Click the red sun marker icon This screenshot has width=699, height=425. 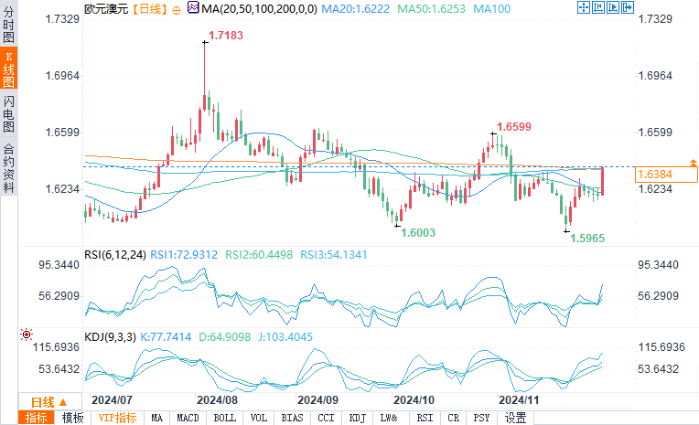(27, 335)
